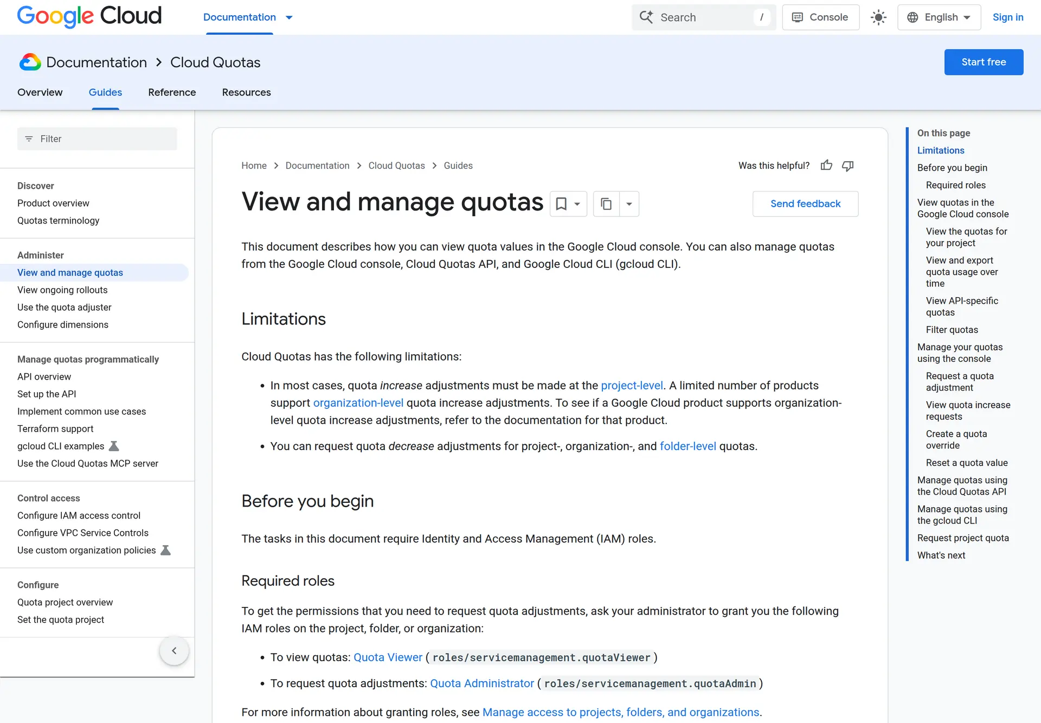Toggle the light/dark theme sun icon
Viewport: 1041px width, 723px height.
pos(878,17)
